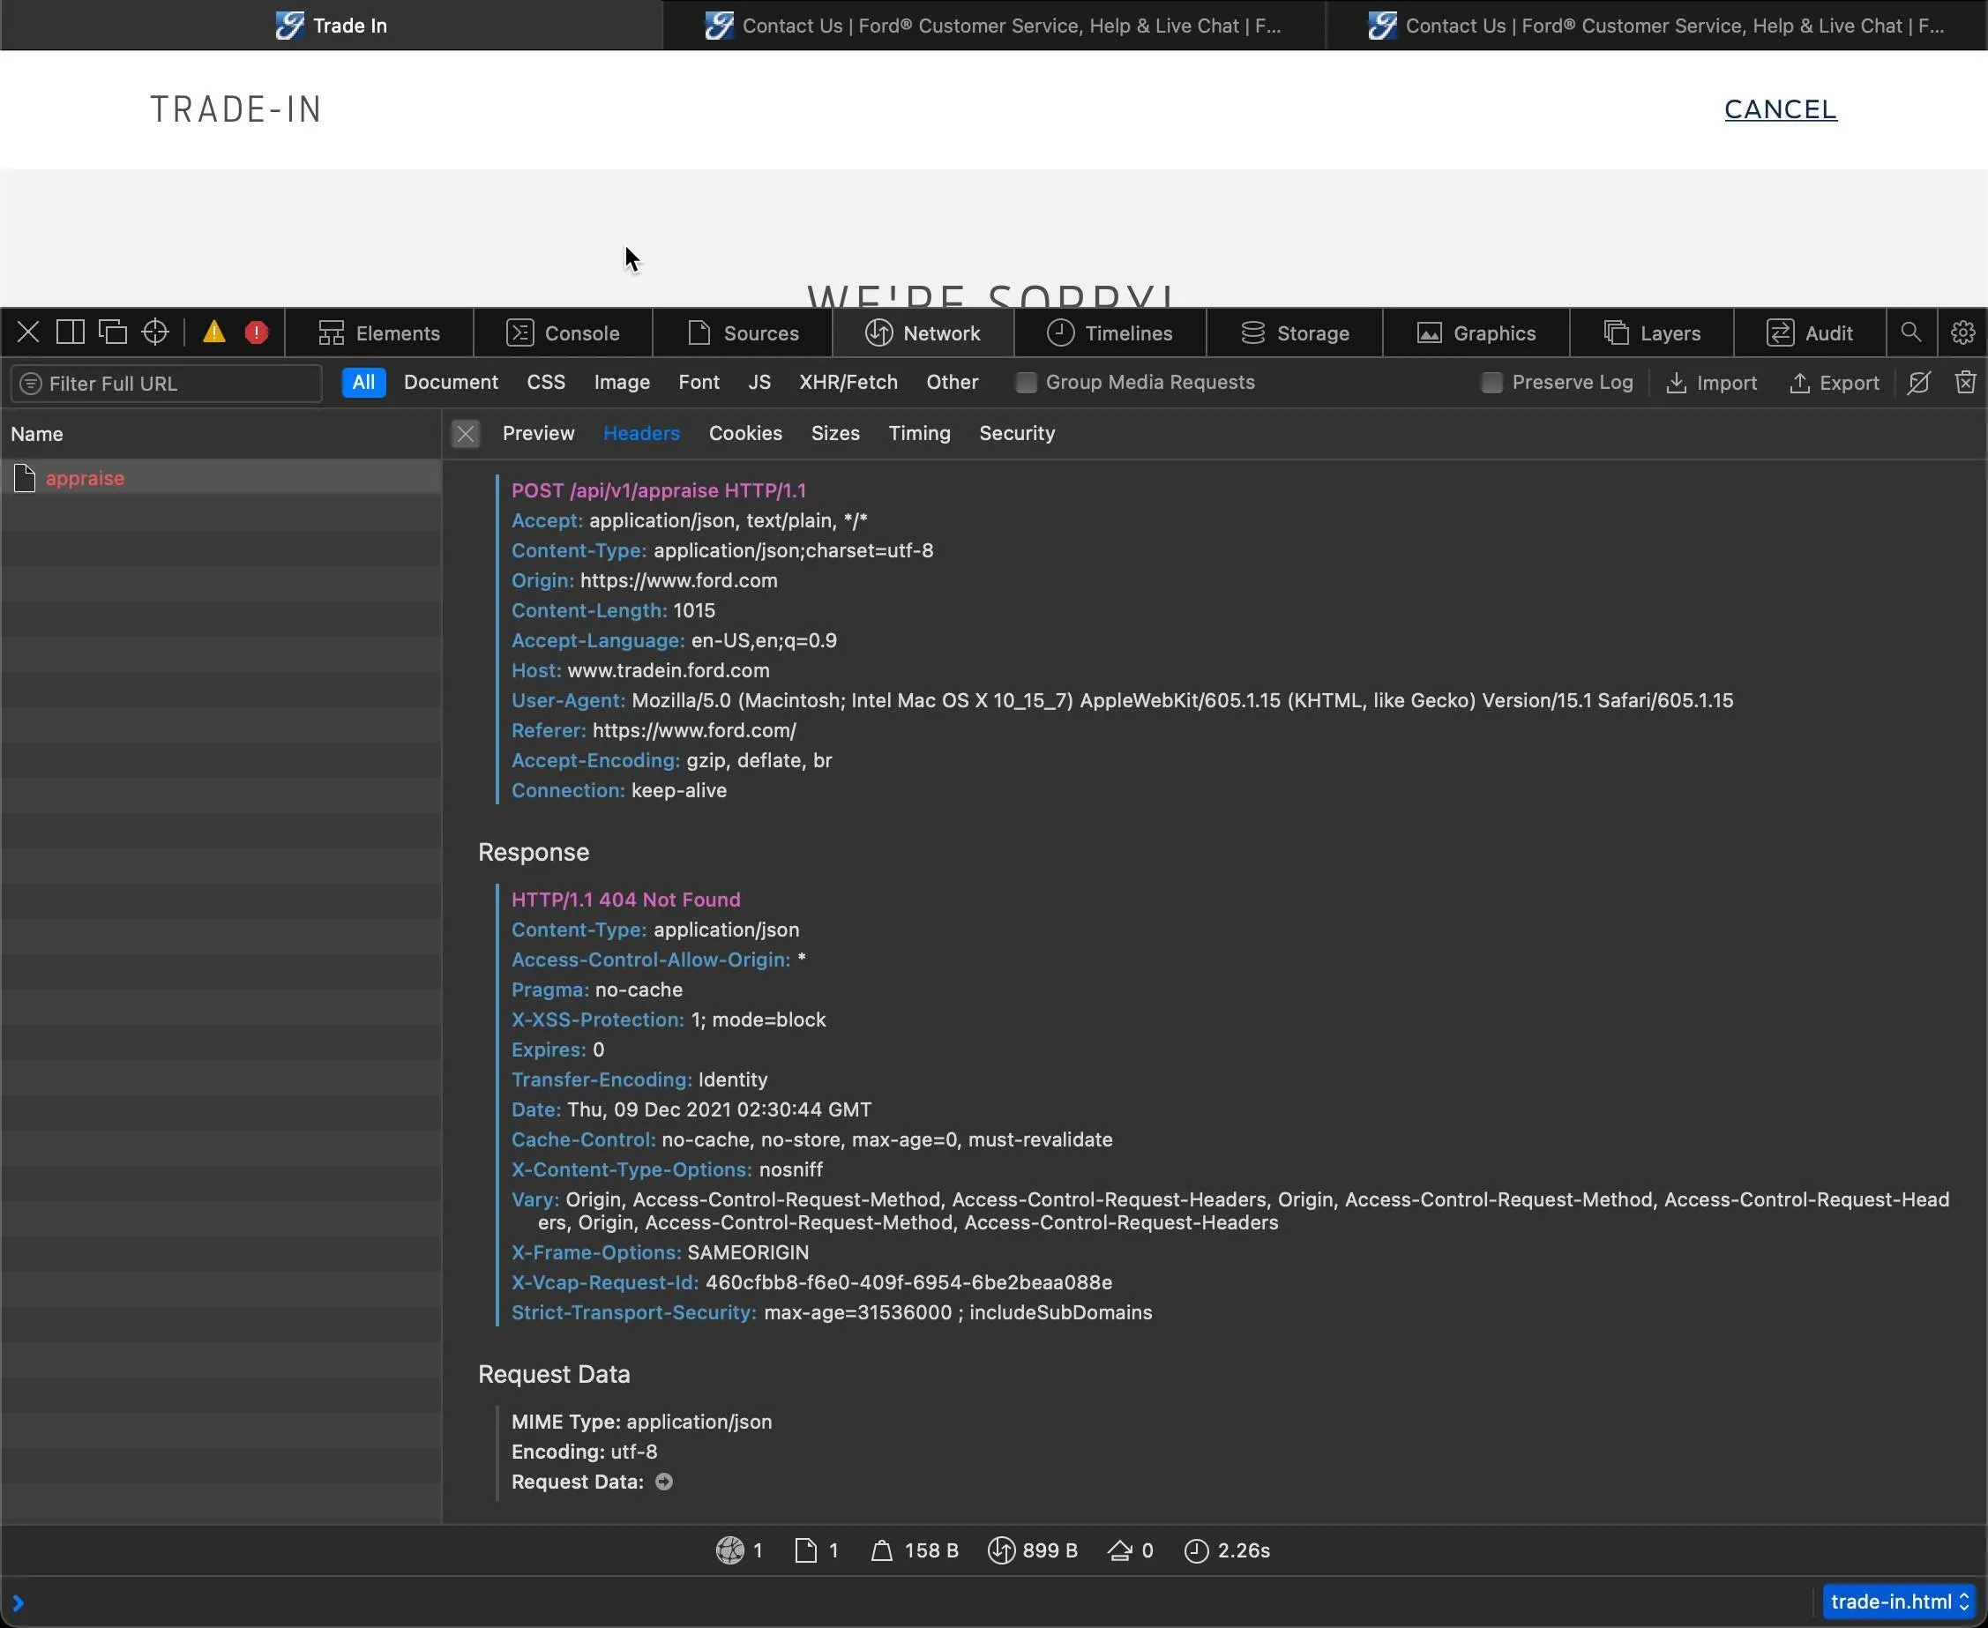Screen dimensions: 1988x1628
Task: Go to Request Data arrow icon
Action: (x=664, y=1482)
